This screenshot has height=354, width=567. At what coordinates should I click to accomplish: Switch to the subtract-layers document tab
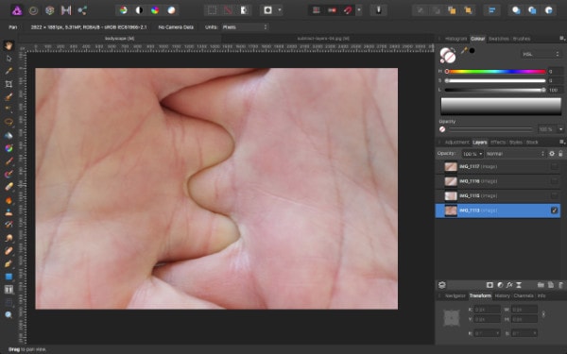[323, 39]
